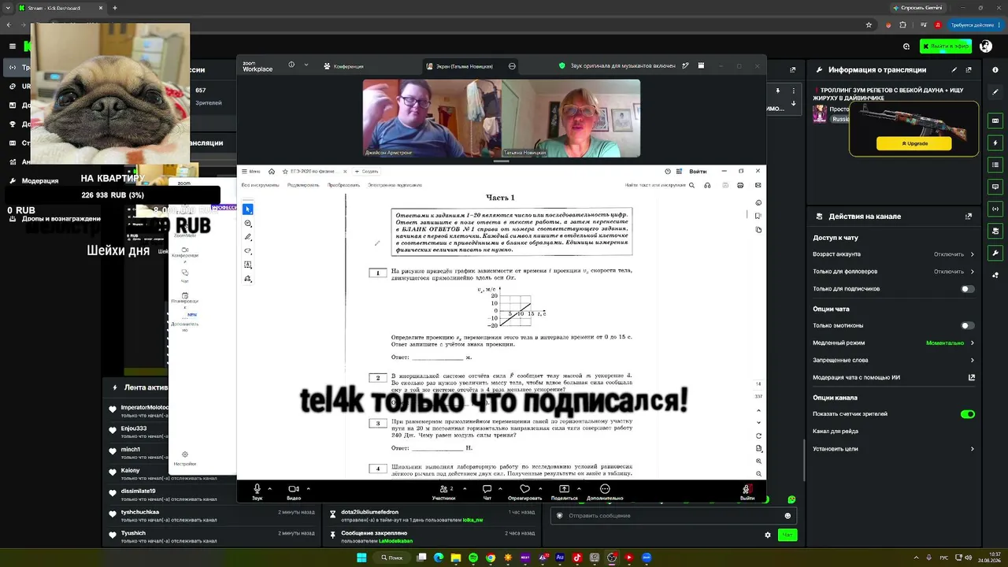Viewport: 1008px width, 567px height.
Task: Open the Все инструменты menu in PDF viewer
Action: (261, 185)
